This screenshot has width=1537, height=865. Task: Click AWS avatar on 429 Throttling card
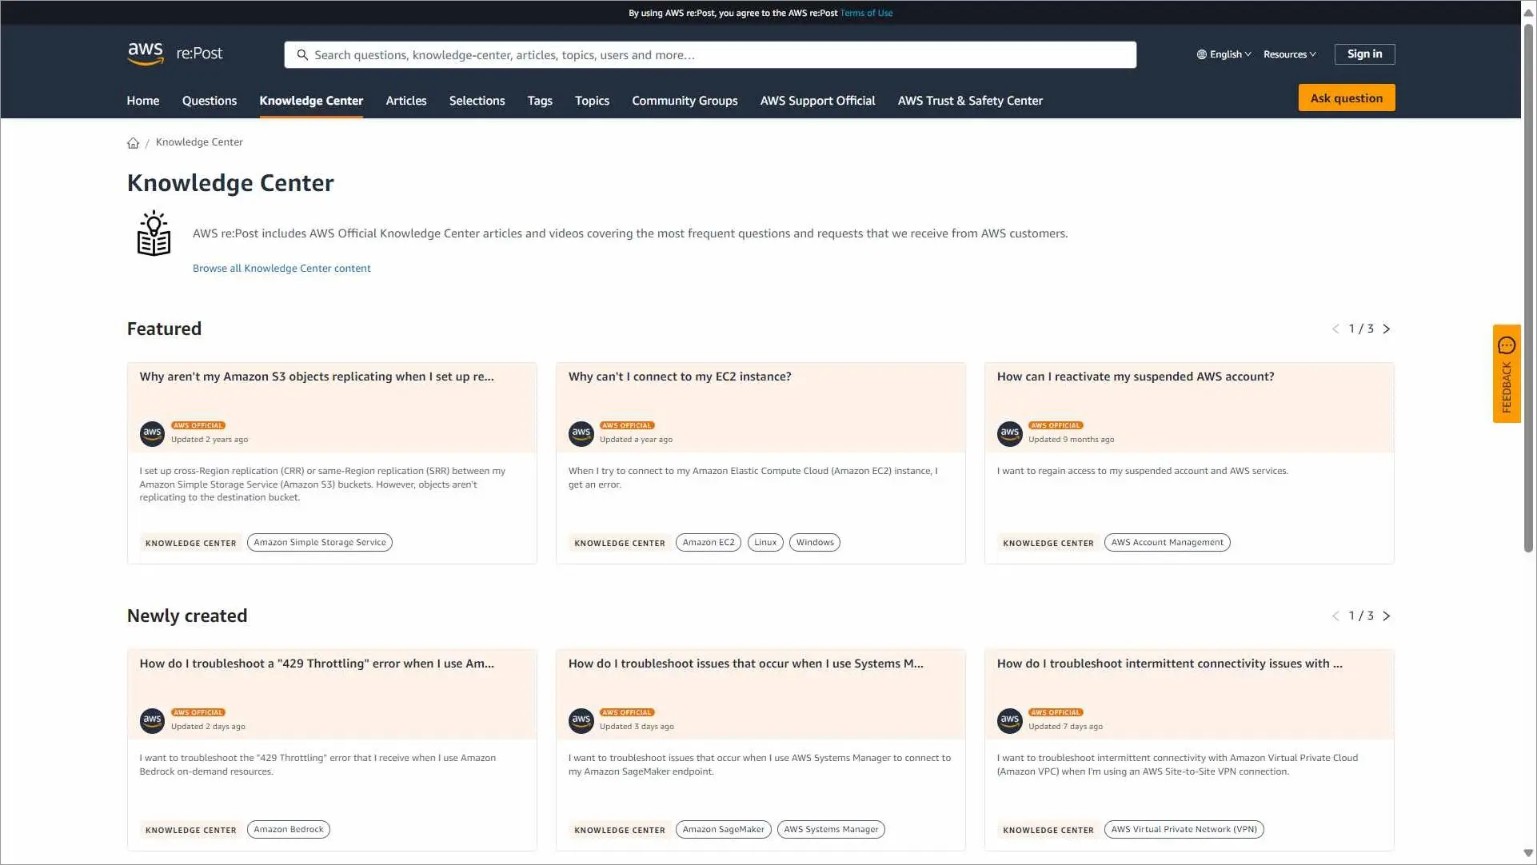(152, 720)
